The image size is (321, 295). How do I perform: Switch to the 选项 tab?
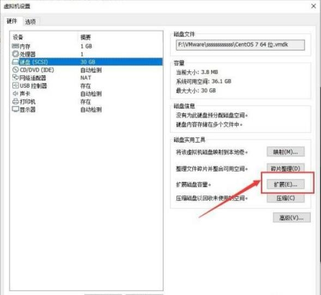coord(31,22)
